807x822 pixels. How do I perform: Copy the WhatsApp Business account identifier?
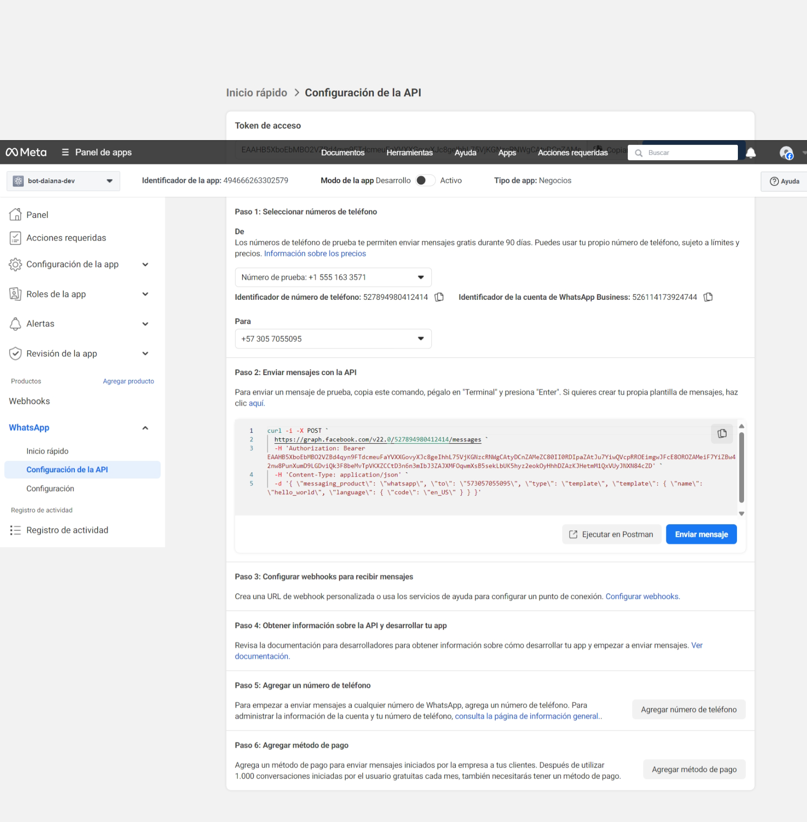708,297
